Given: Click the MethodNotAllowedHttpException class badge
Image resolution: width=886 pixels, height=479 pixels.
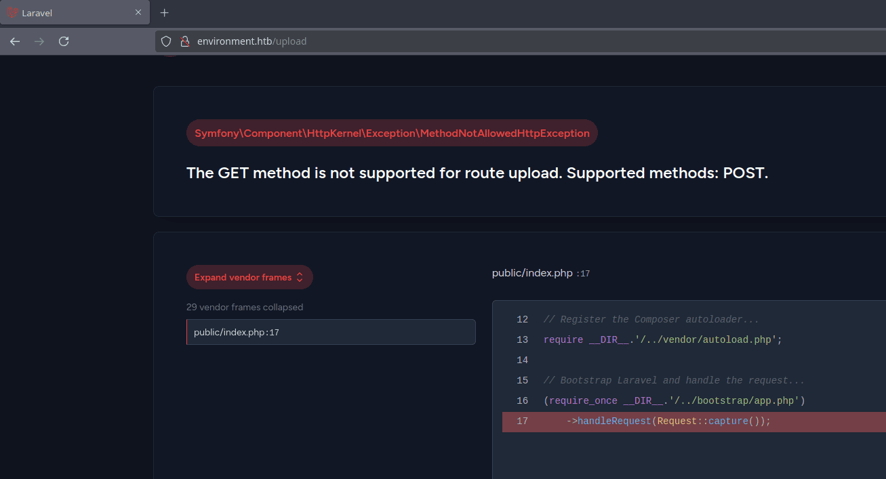Looking at the screenshot, I should 392,133.
